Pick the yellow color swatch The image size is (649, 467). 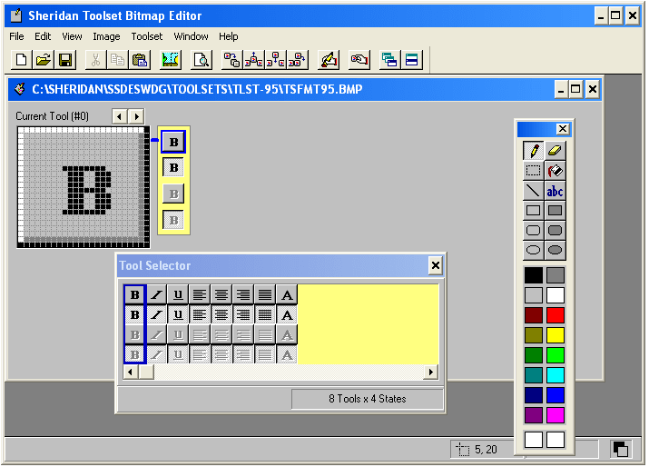555,335
